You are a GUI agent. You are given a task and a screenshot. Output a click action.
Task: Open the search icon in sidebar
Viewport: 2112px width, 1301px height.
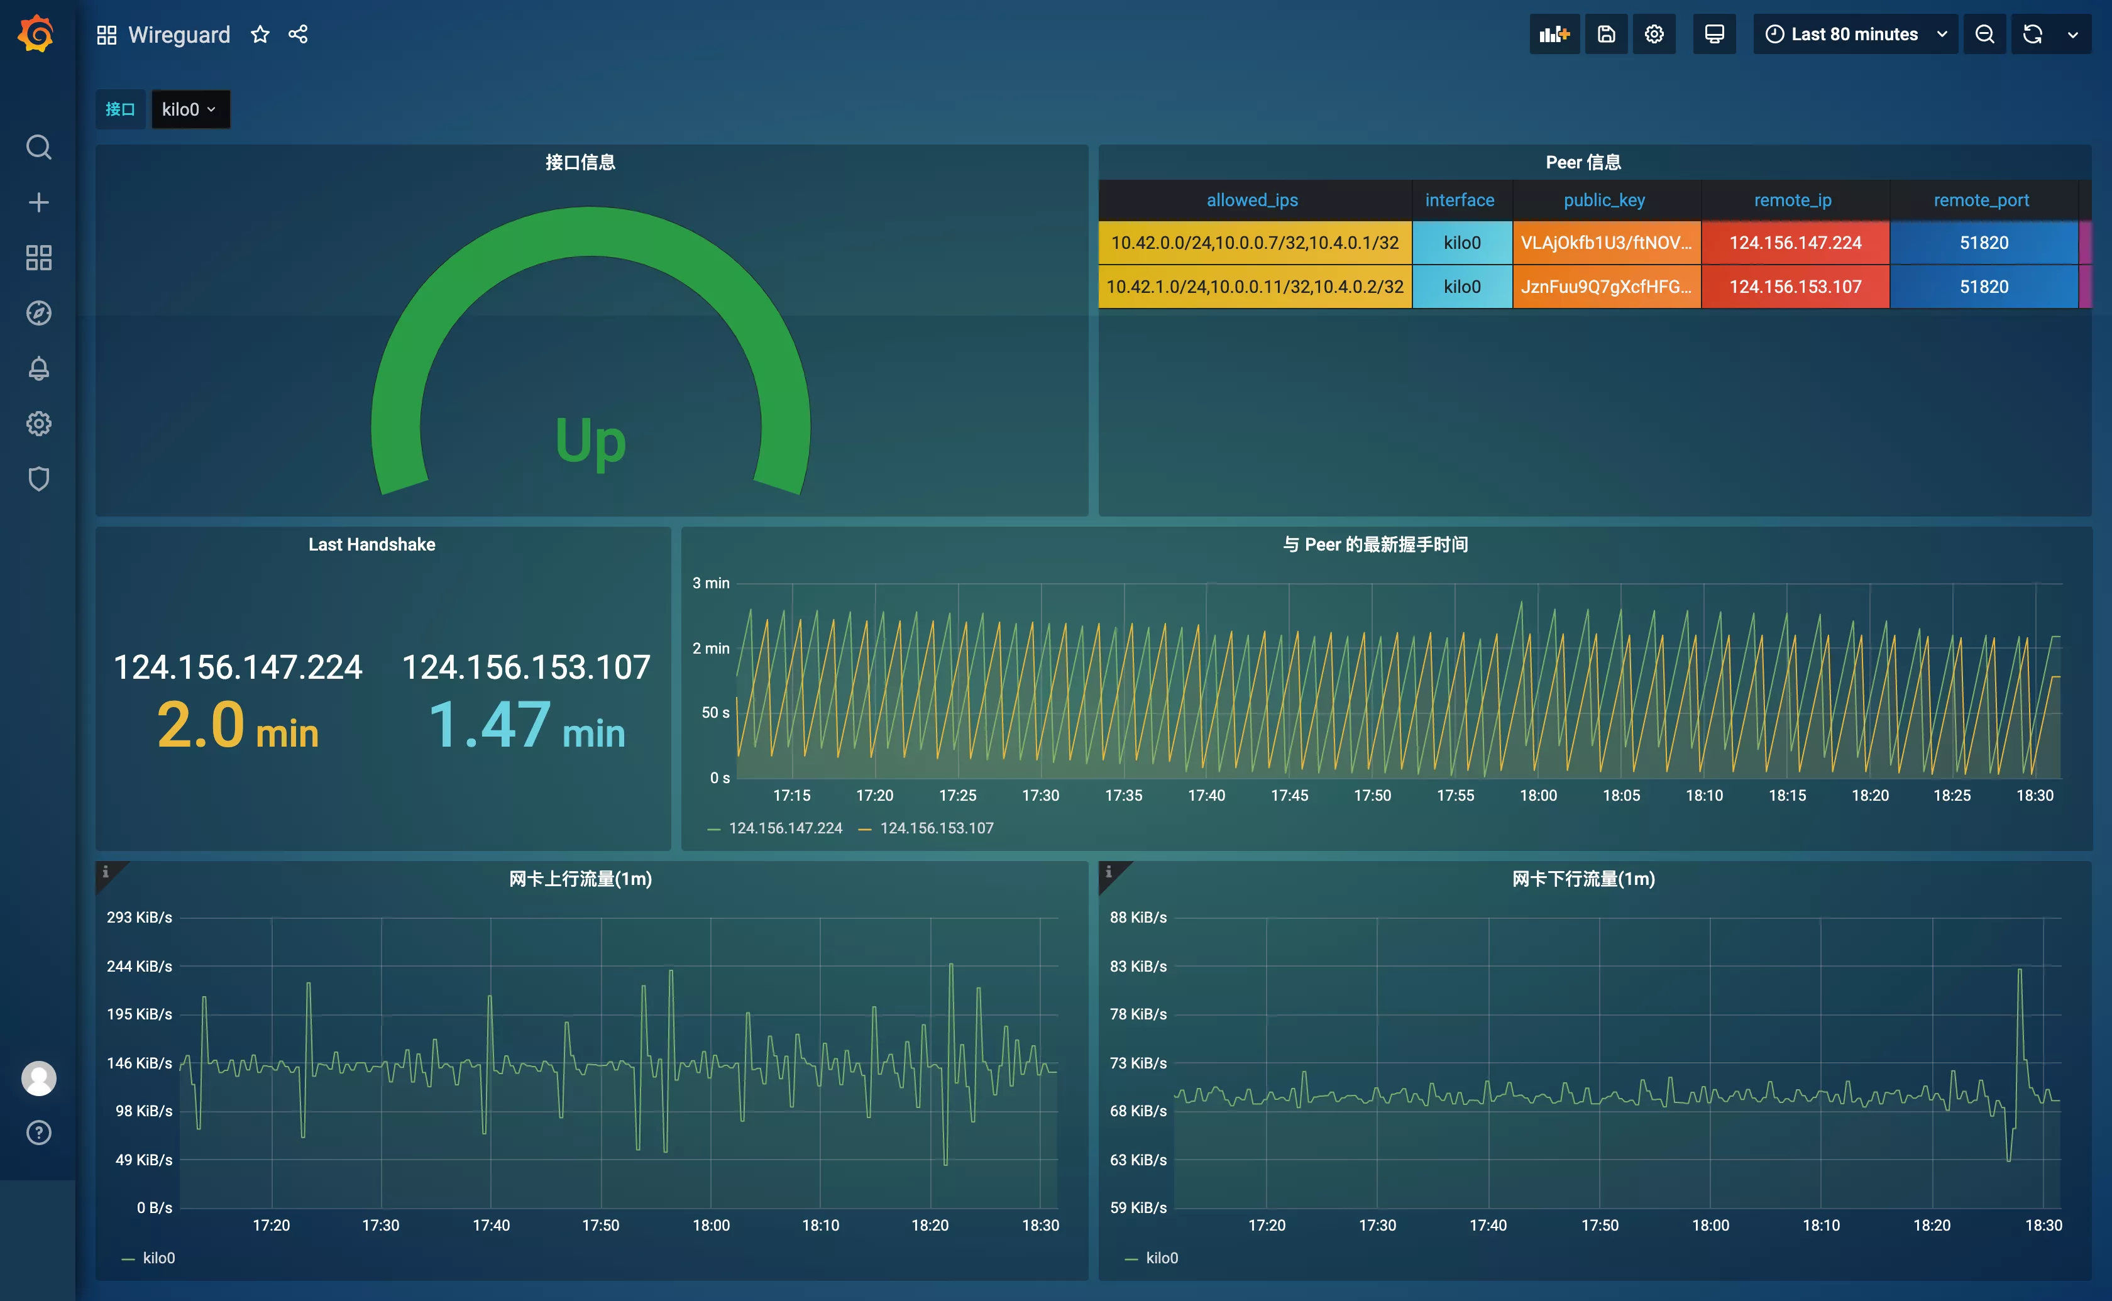(x=39, y=147)
